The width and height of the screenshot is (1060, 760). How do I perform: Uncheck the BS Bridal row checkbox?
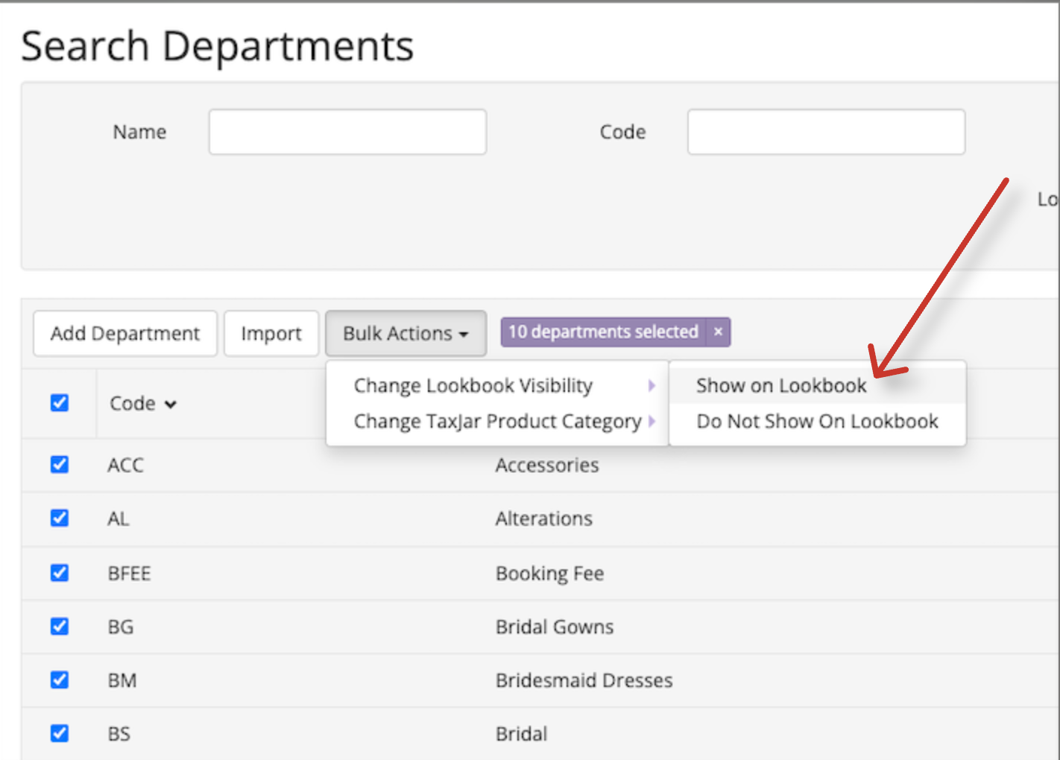coord(59,733)
